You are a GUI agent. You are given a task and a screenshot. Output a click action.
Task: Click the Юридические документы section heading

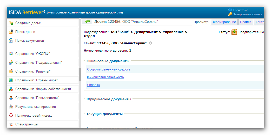[x=109, y=99]
